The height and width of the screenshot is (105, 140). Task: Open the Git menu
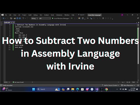tap(19, 15)
